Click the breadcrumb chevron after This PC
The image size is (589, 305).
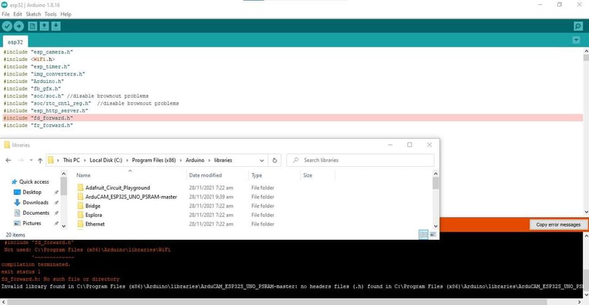click(85, 160)
